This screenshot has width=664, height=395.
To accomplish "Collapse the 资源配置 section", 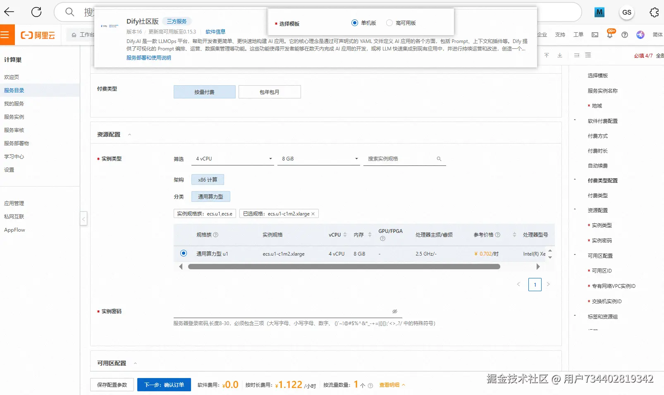I will (129, 135).
